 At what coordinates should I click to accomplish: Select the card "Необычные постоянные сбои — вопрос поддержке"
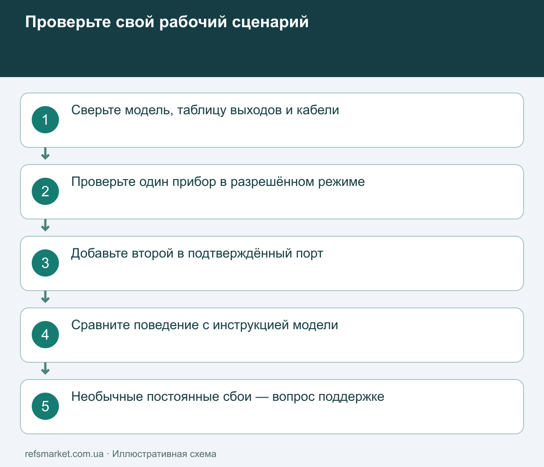point(272,407)
